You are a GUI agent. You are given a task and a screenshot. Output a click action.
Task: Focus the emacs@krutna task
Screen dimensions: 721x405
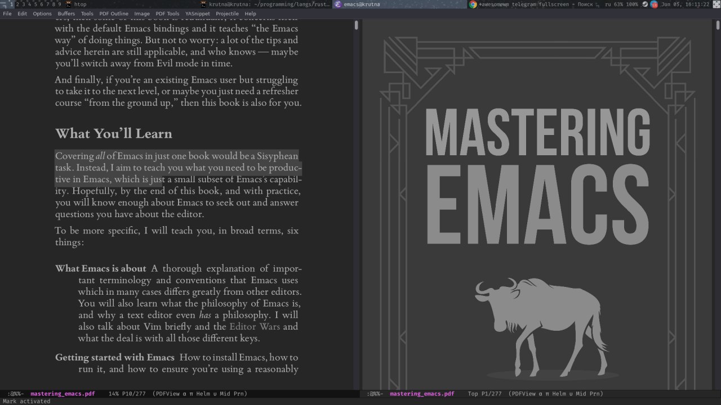[x=362, y=4]
